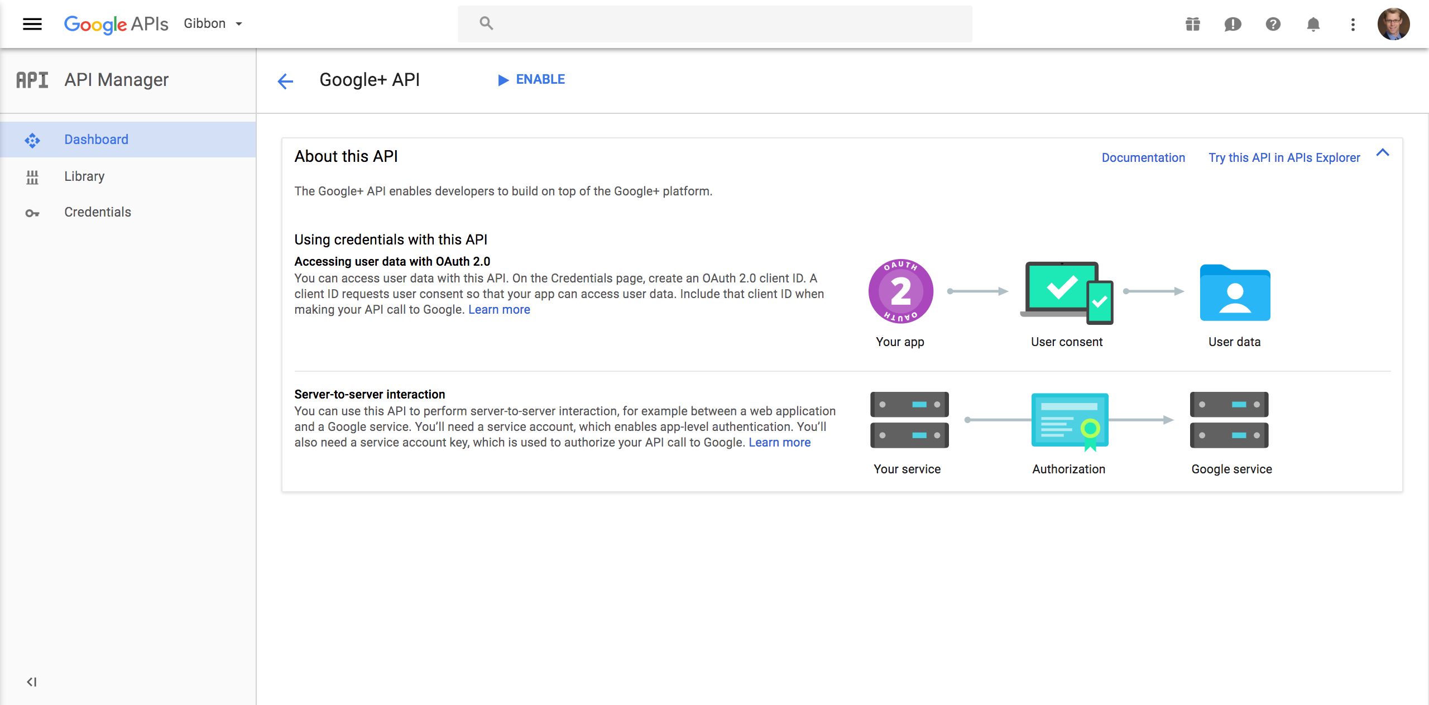Click the Credentials key icon

tap(32, 213)
